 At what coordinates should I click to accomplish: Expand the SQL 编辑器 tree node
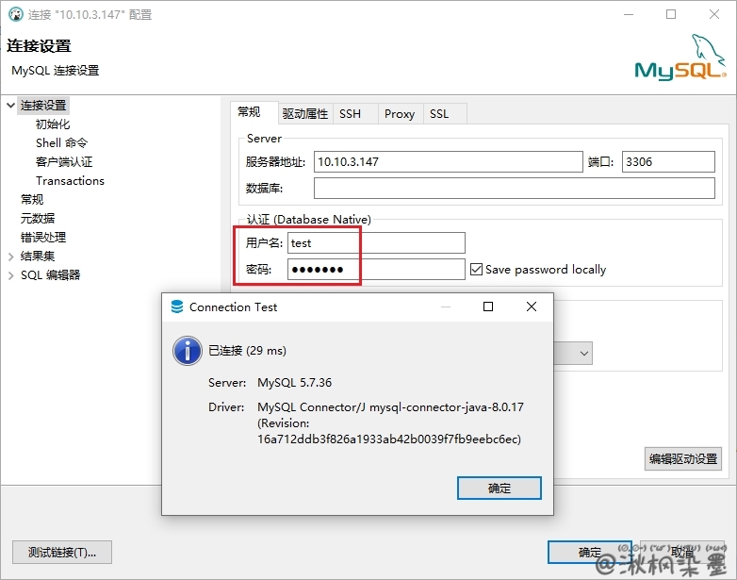[x=11, y=275]
